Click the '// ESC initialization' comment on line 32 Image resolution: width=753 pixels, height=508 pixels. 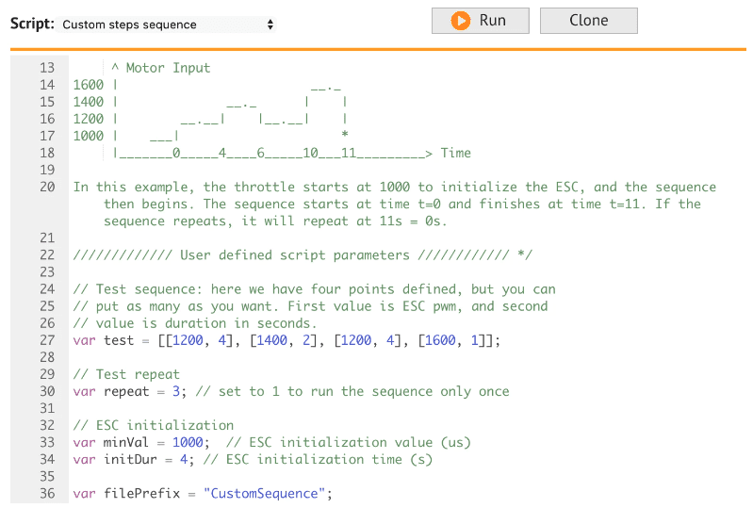click(154, 425)
